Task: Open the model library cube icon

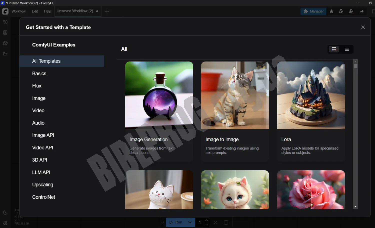Action: pos(5,43)
